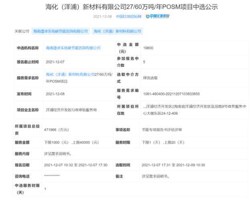Select the page title heading text
This screenshot has height=198, width=252.
click(132, 7)
